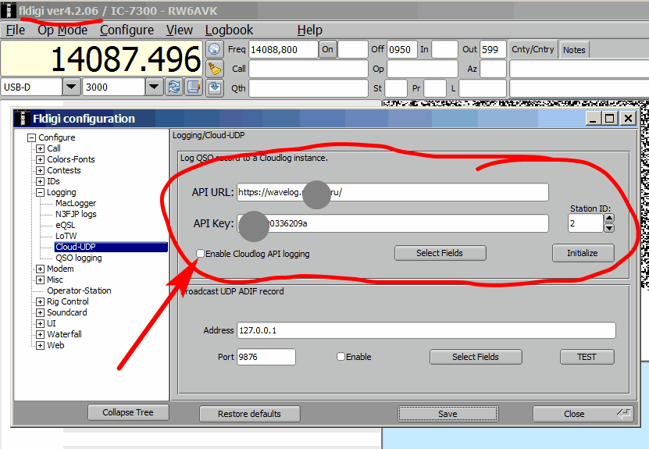
Task: Save the configuration settings
Action: [448, 414]
